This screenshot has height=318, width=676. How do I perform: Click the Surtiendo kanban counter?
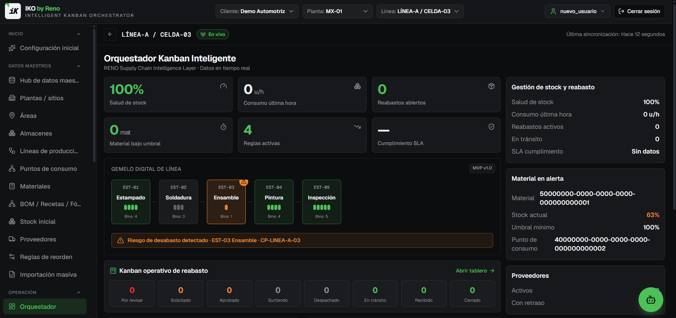tap(278, 293)
